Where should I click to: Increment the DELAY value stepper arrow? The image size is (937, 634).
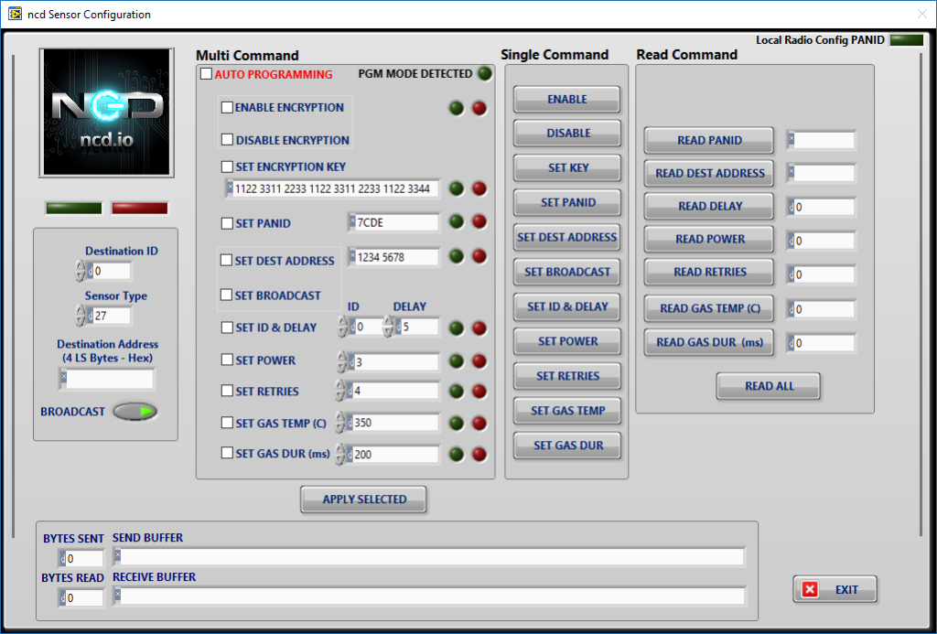click(x=388, y=319)
